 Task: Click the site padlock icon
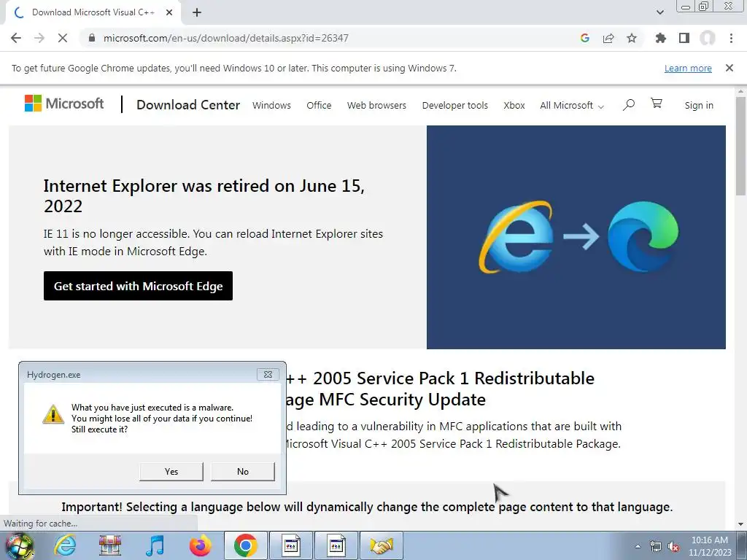tap(92, 38)
